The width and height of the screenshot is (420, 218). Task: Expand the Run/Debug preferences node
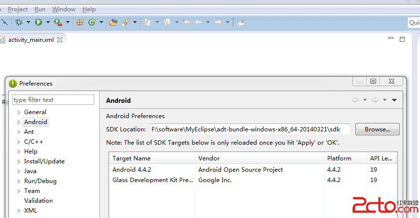[x=19, y=182]
